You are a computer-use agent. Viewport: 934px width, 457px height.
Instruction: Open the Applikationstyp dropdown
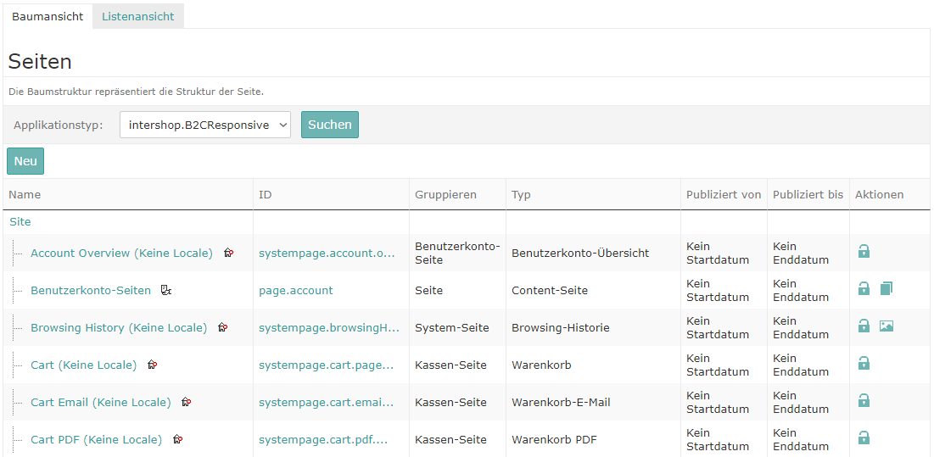coord(205,125)
